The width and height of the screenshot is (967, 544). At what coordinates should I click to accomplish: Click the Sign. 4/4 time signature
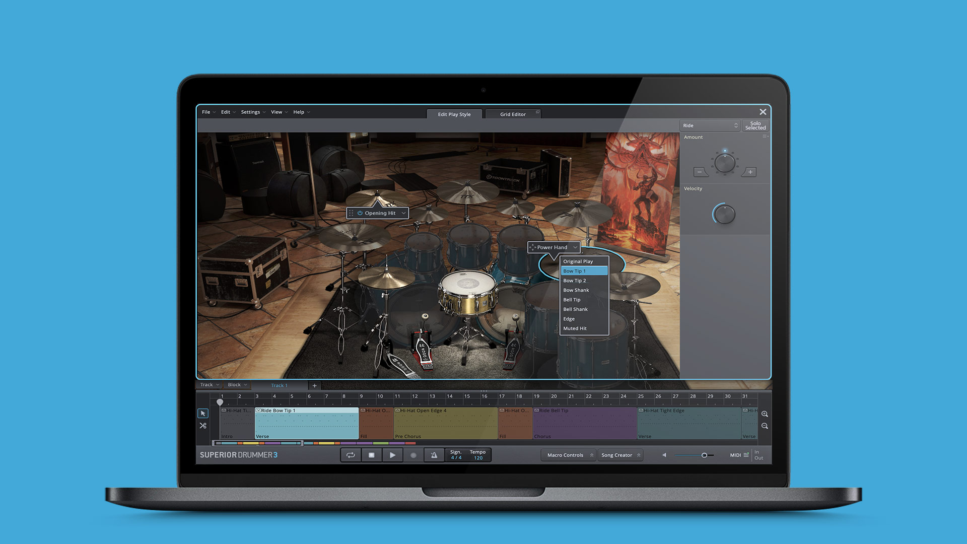click(x=456, y=455)
